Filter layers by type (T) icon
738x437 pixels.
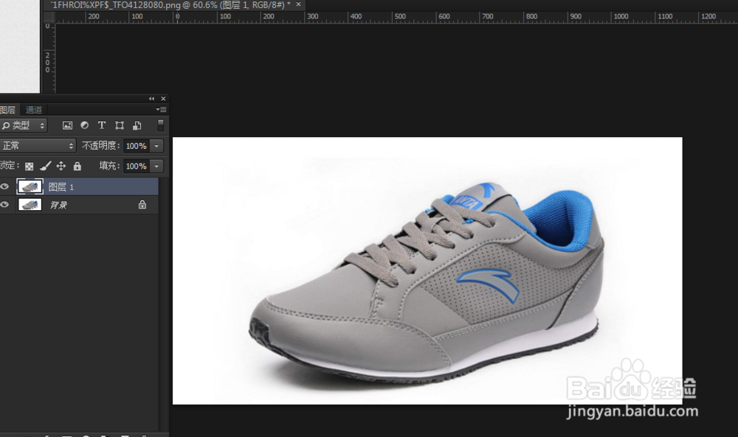tap(102, 125)
